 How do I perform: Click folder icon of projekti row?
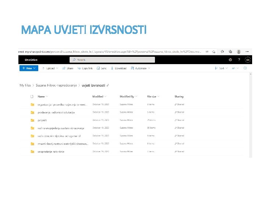tap(32, 120)
